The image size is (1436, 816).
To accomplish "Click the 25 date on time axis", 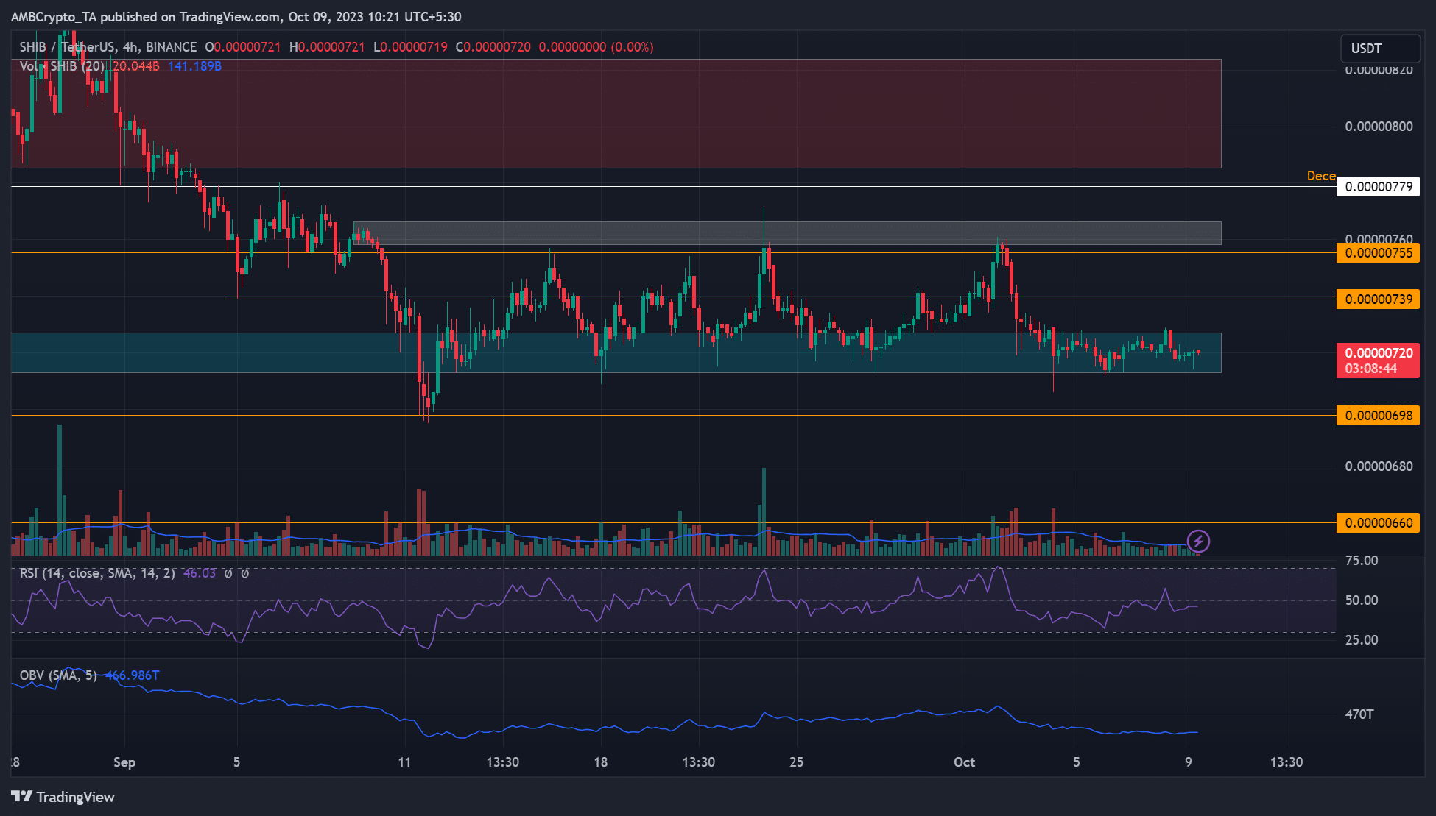I will pos(796,762).
